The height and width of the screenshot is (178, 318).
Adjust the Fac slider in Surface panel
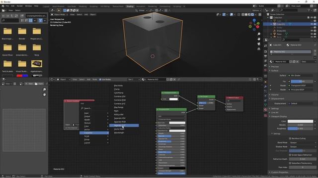(302, 81)
